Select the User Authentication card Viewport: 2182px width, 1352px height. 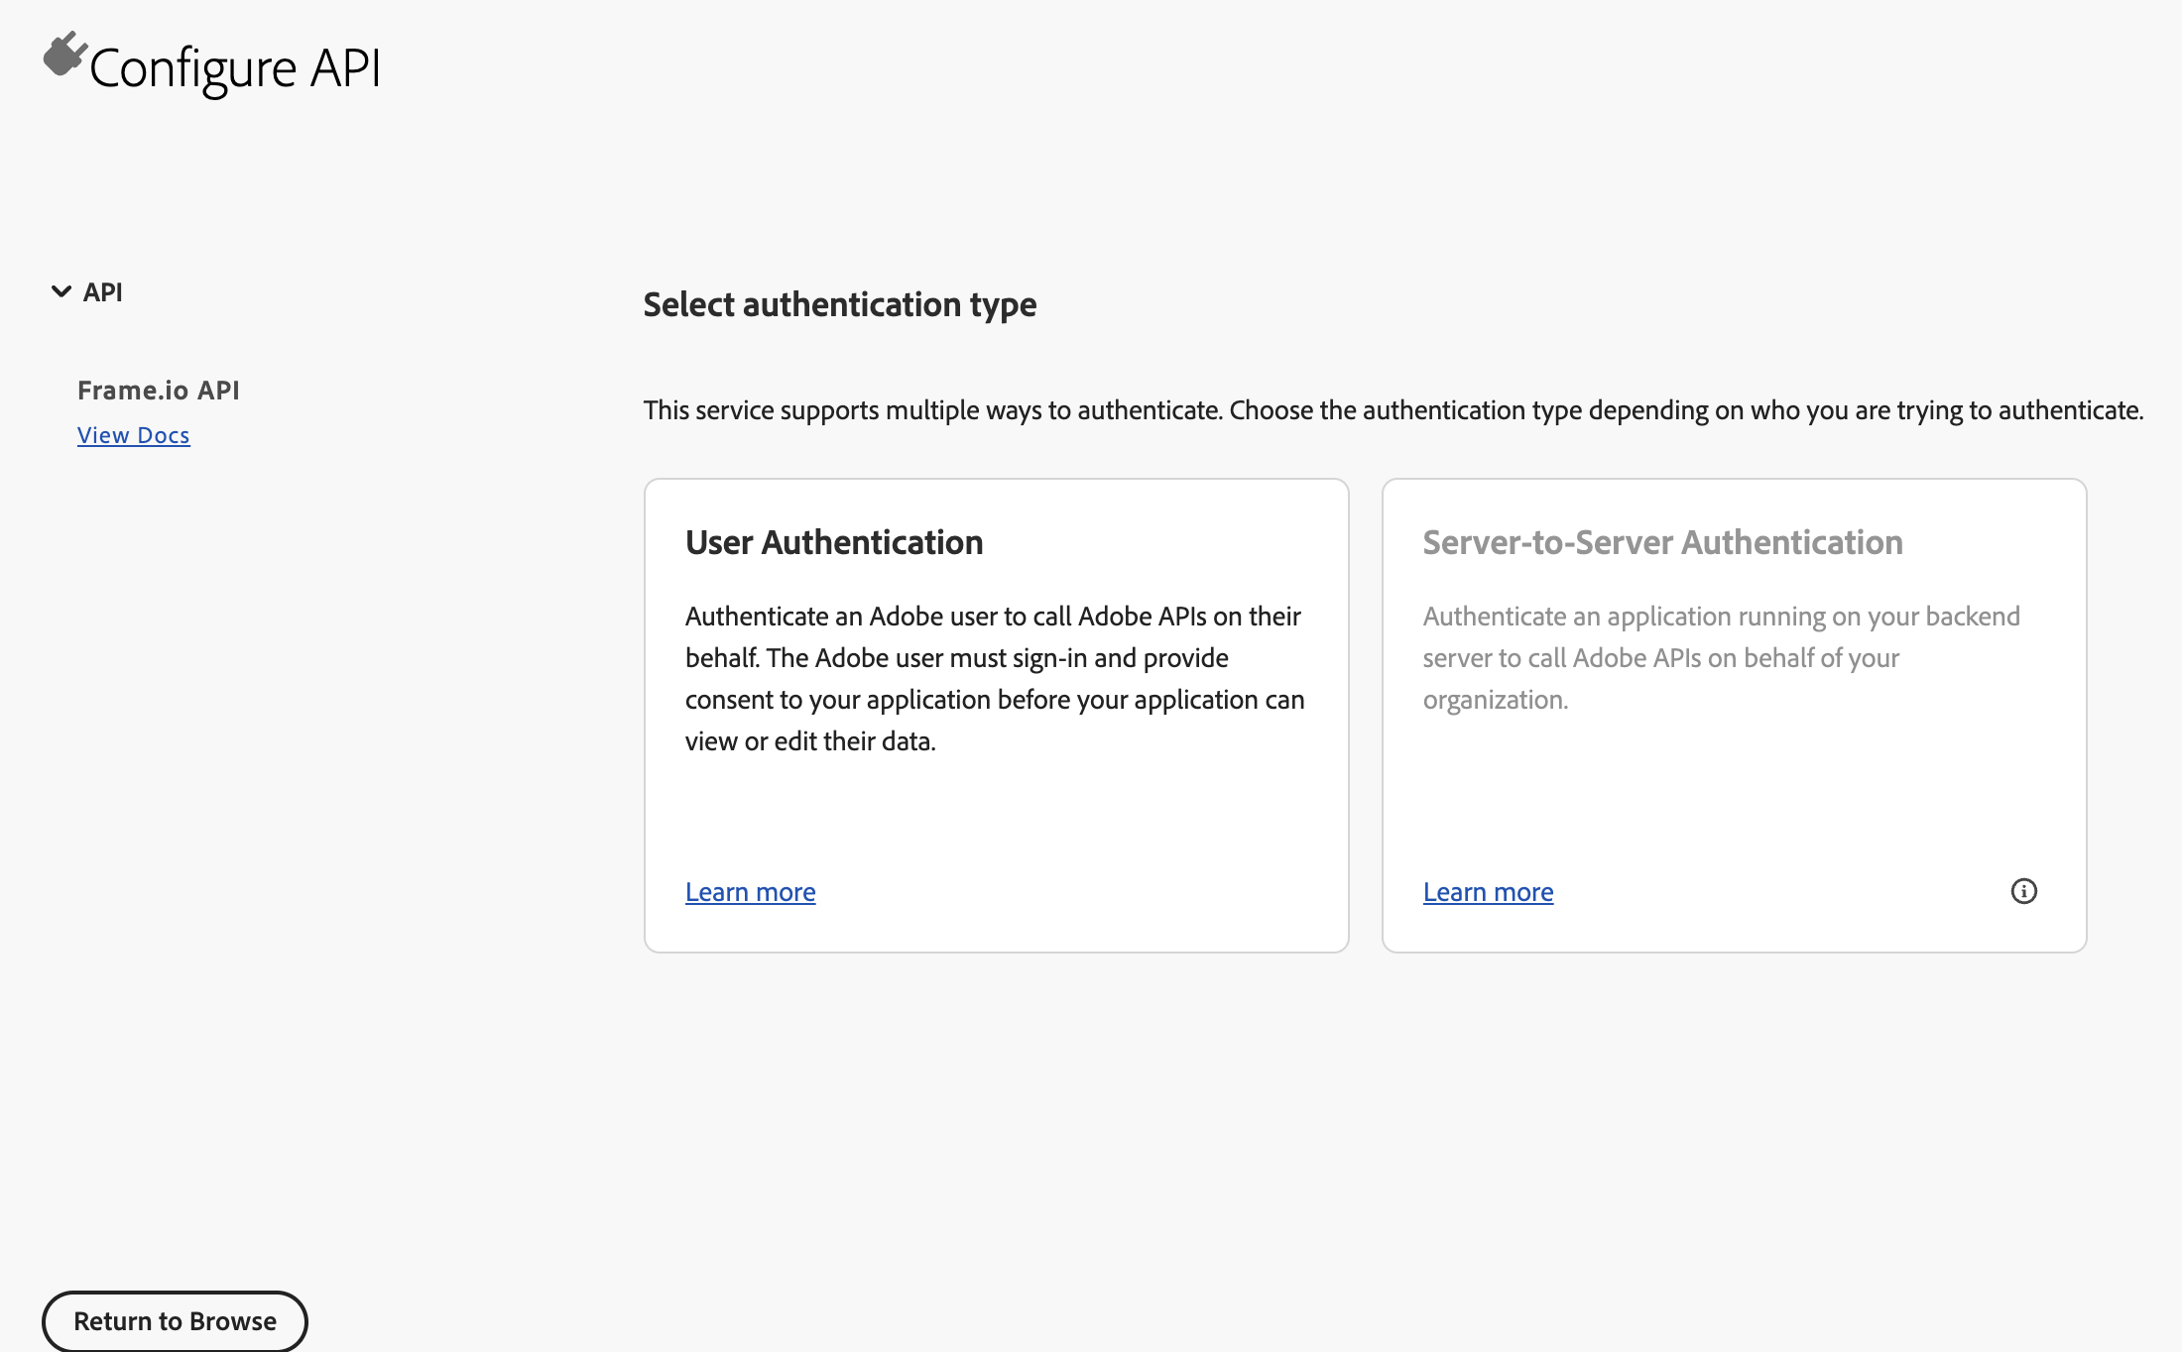[997, 716]
